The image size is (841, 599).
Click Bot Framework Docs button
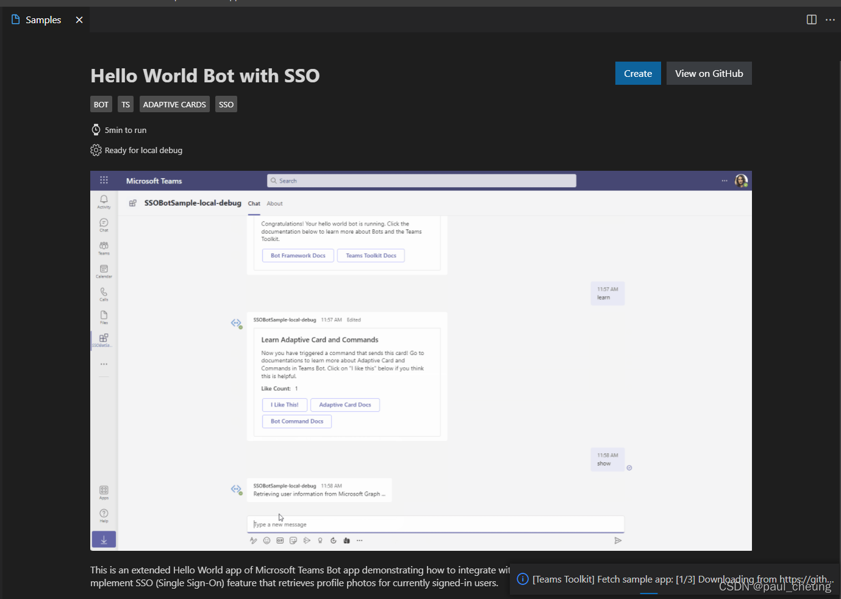298,256
